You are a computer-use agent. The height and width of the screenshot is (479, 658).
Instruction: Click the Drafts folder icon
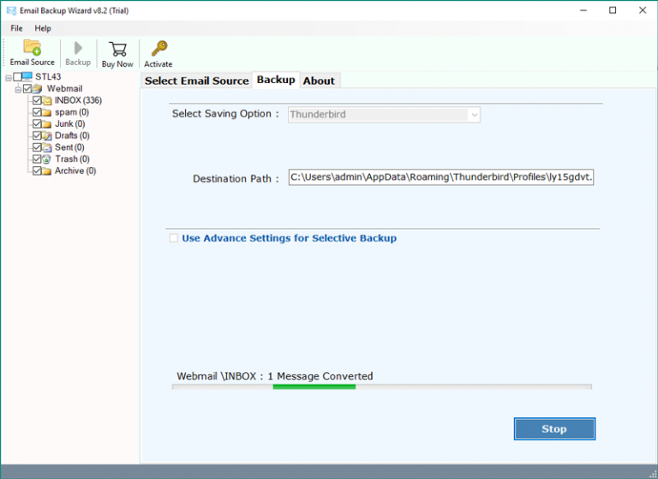point(47,135)
